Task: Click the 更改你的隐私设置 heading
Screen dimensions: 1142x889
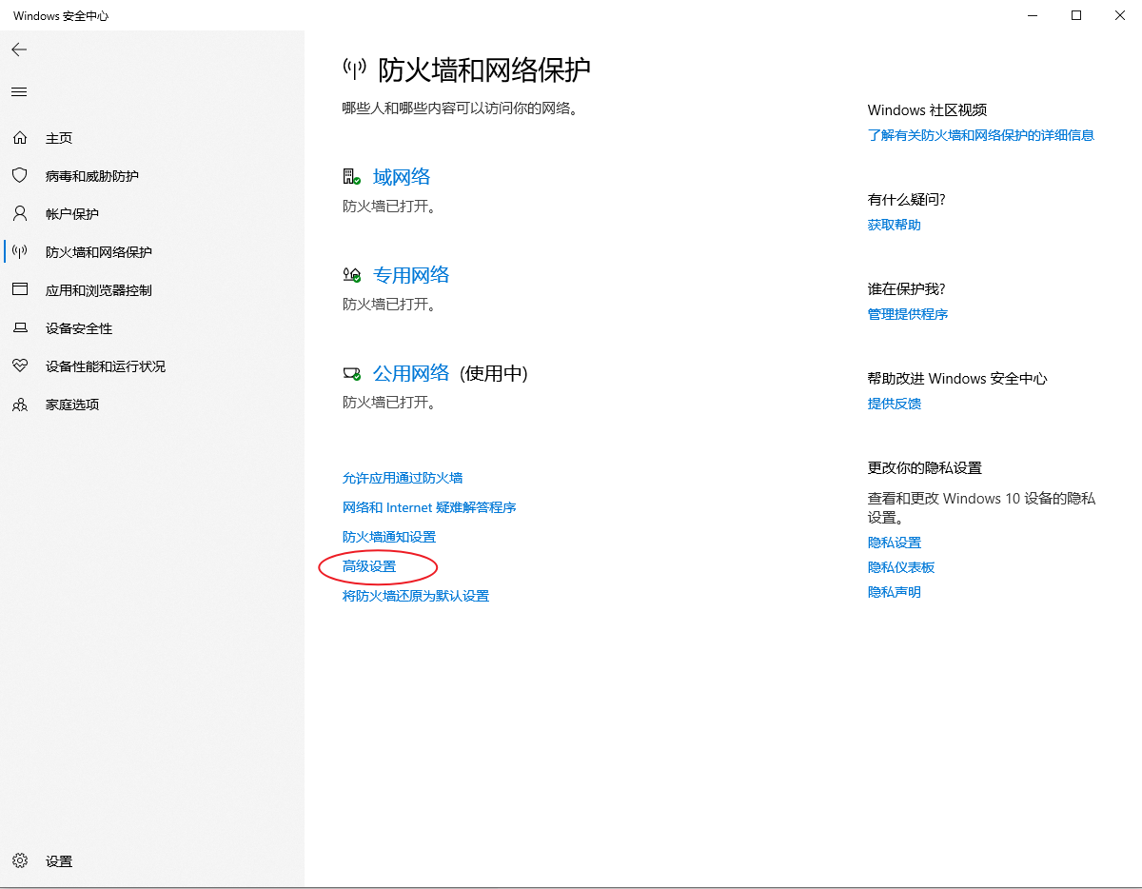Action: pos(925,468)
